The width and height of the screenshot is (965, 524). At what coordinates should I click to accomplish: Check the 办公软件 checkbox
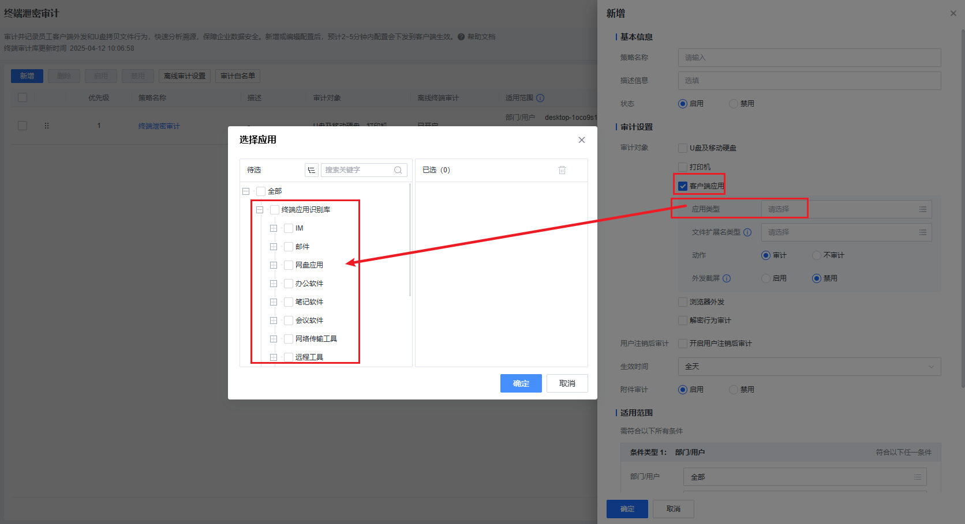(289, 284)
